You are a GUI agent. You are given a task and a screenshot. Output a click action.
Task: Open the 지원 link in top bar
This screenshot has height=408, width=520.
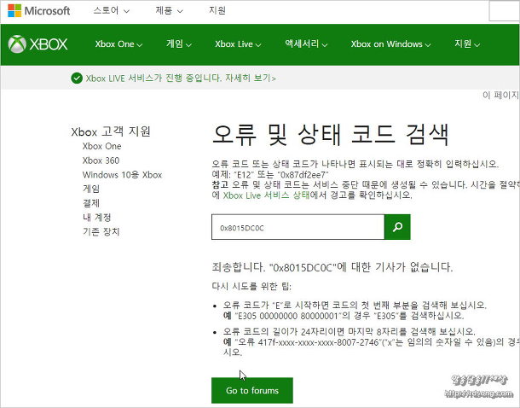[217, 11]
